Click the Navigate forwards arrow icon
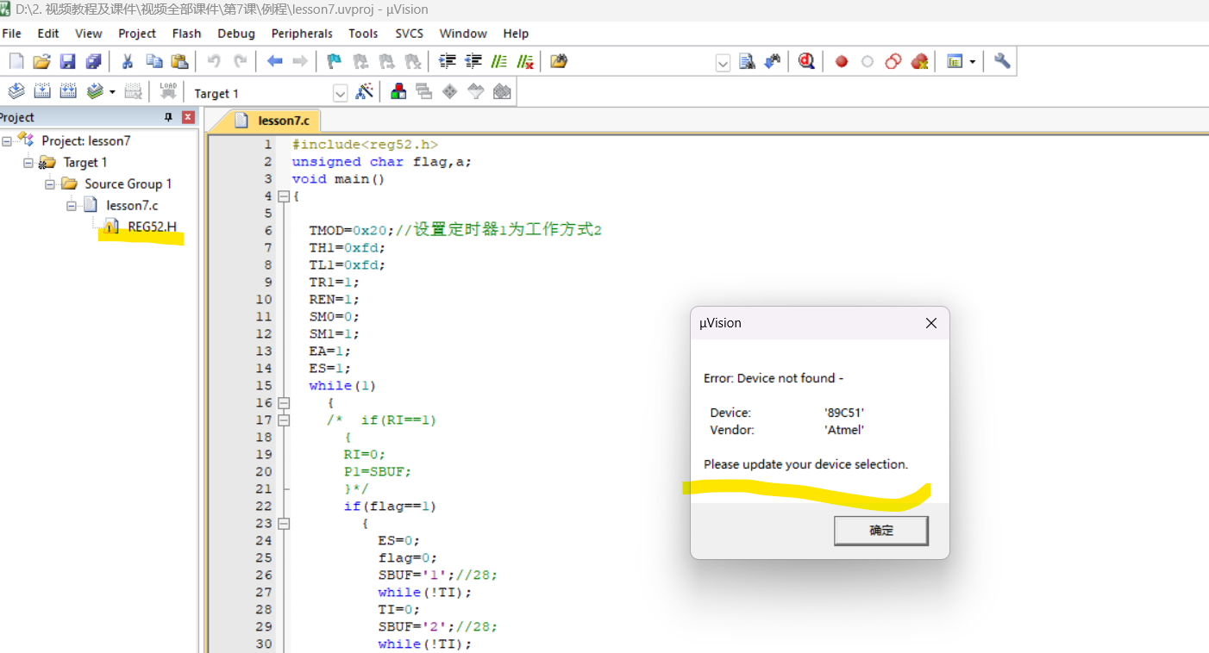Image resolution: width=1209 pixels, height=653 pixels. click(x=300, y=61)
